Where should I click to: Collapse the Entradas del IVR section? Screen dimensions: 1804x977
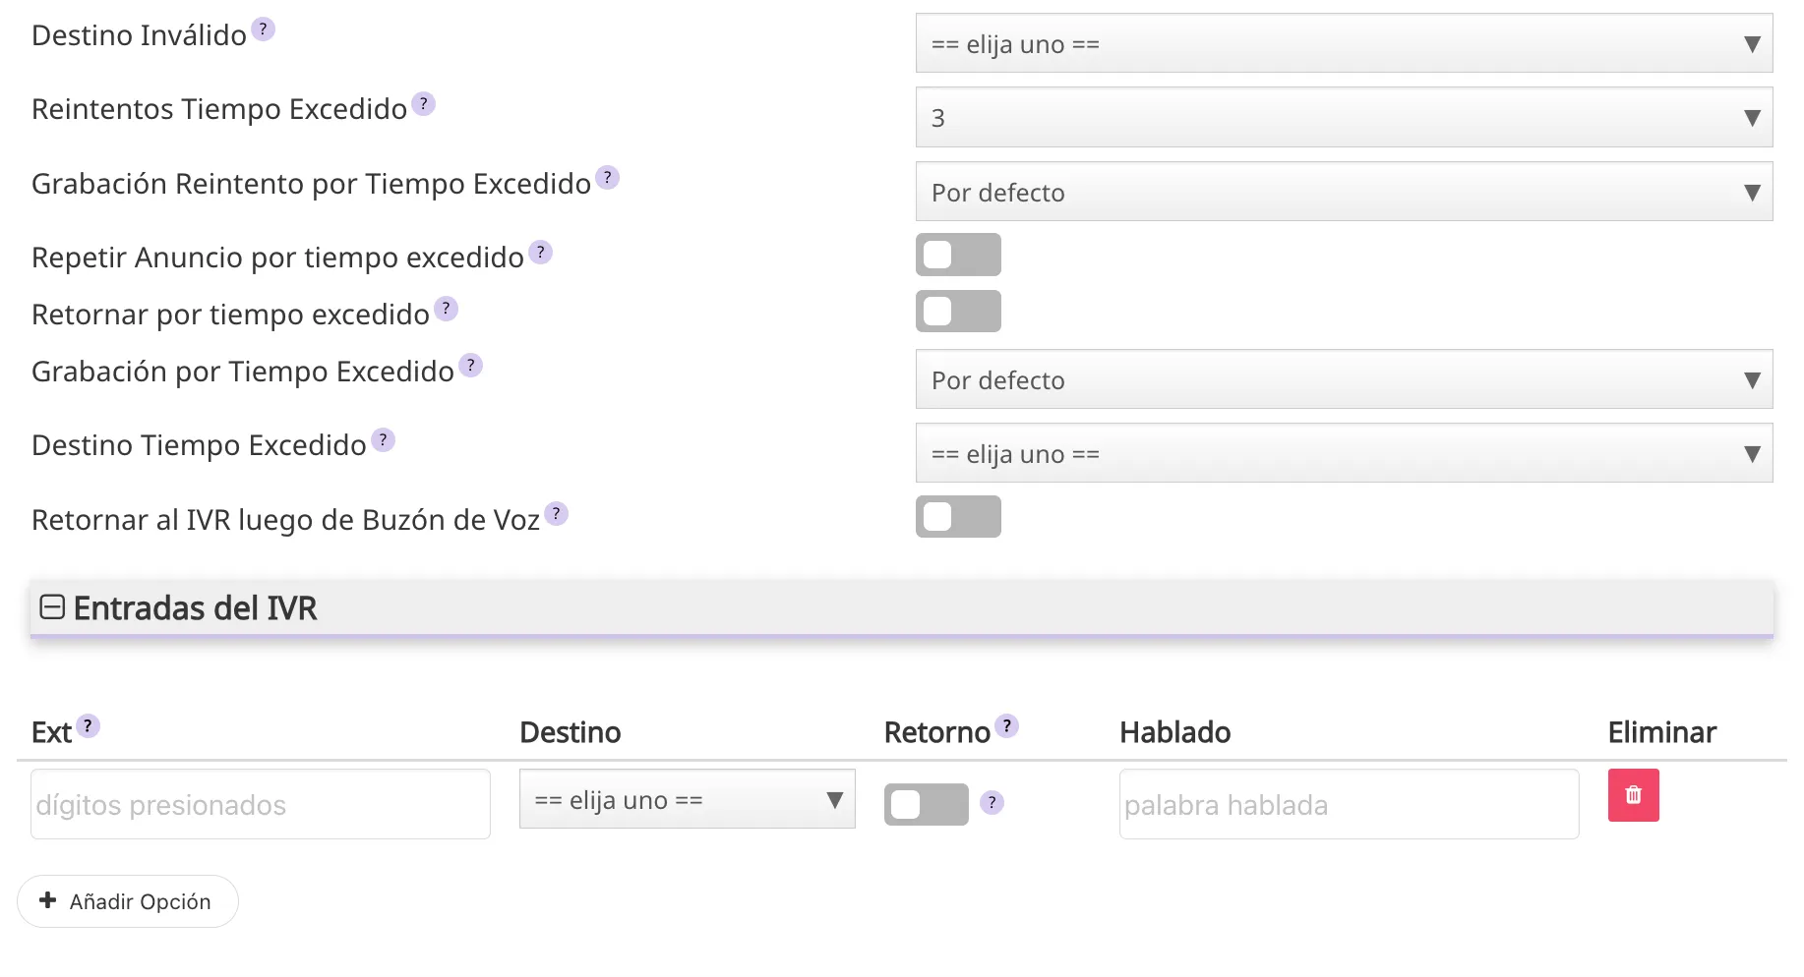click(51, 607)
